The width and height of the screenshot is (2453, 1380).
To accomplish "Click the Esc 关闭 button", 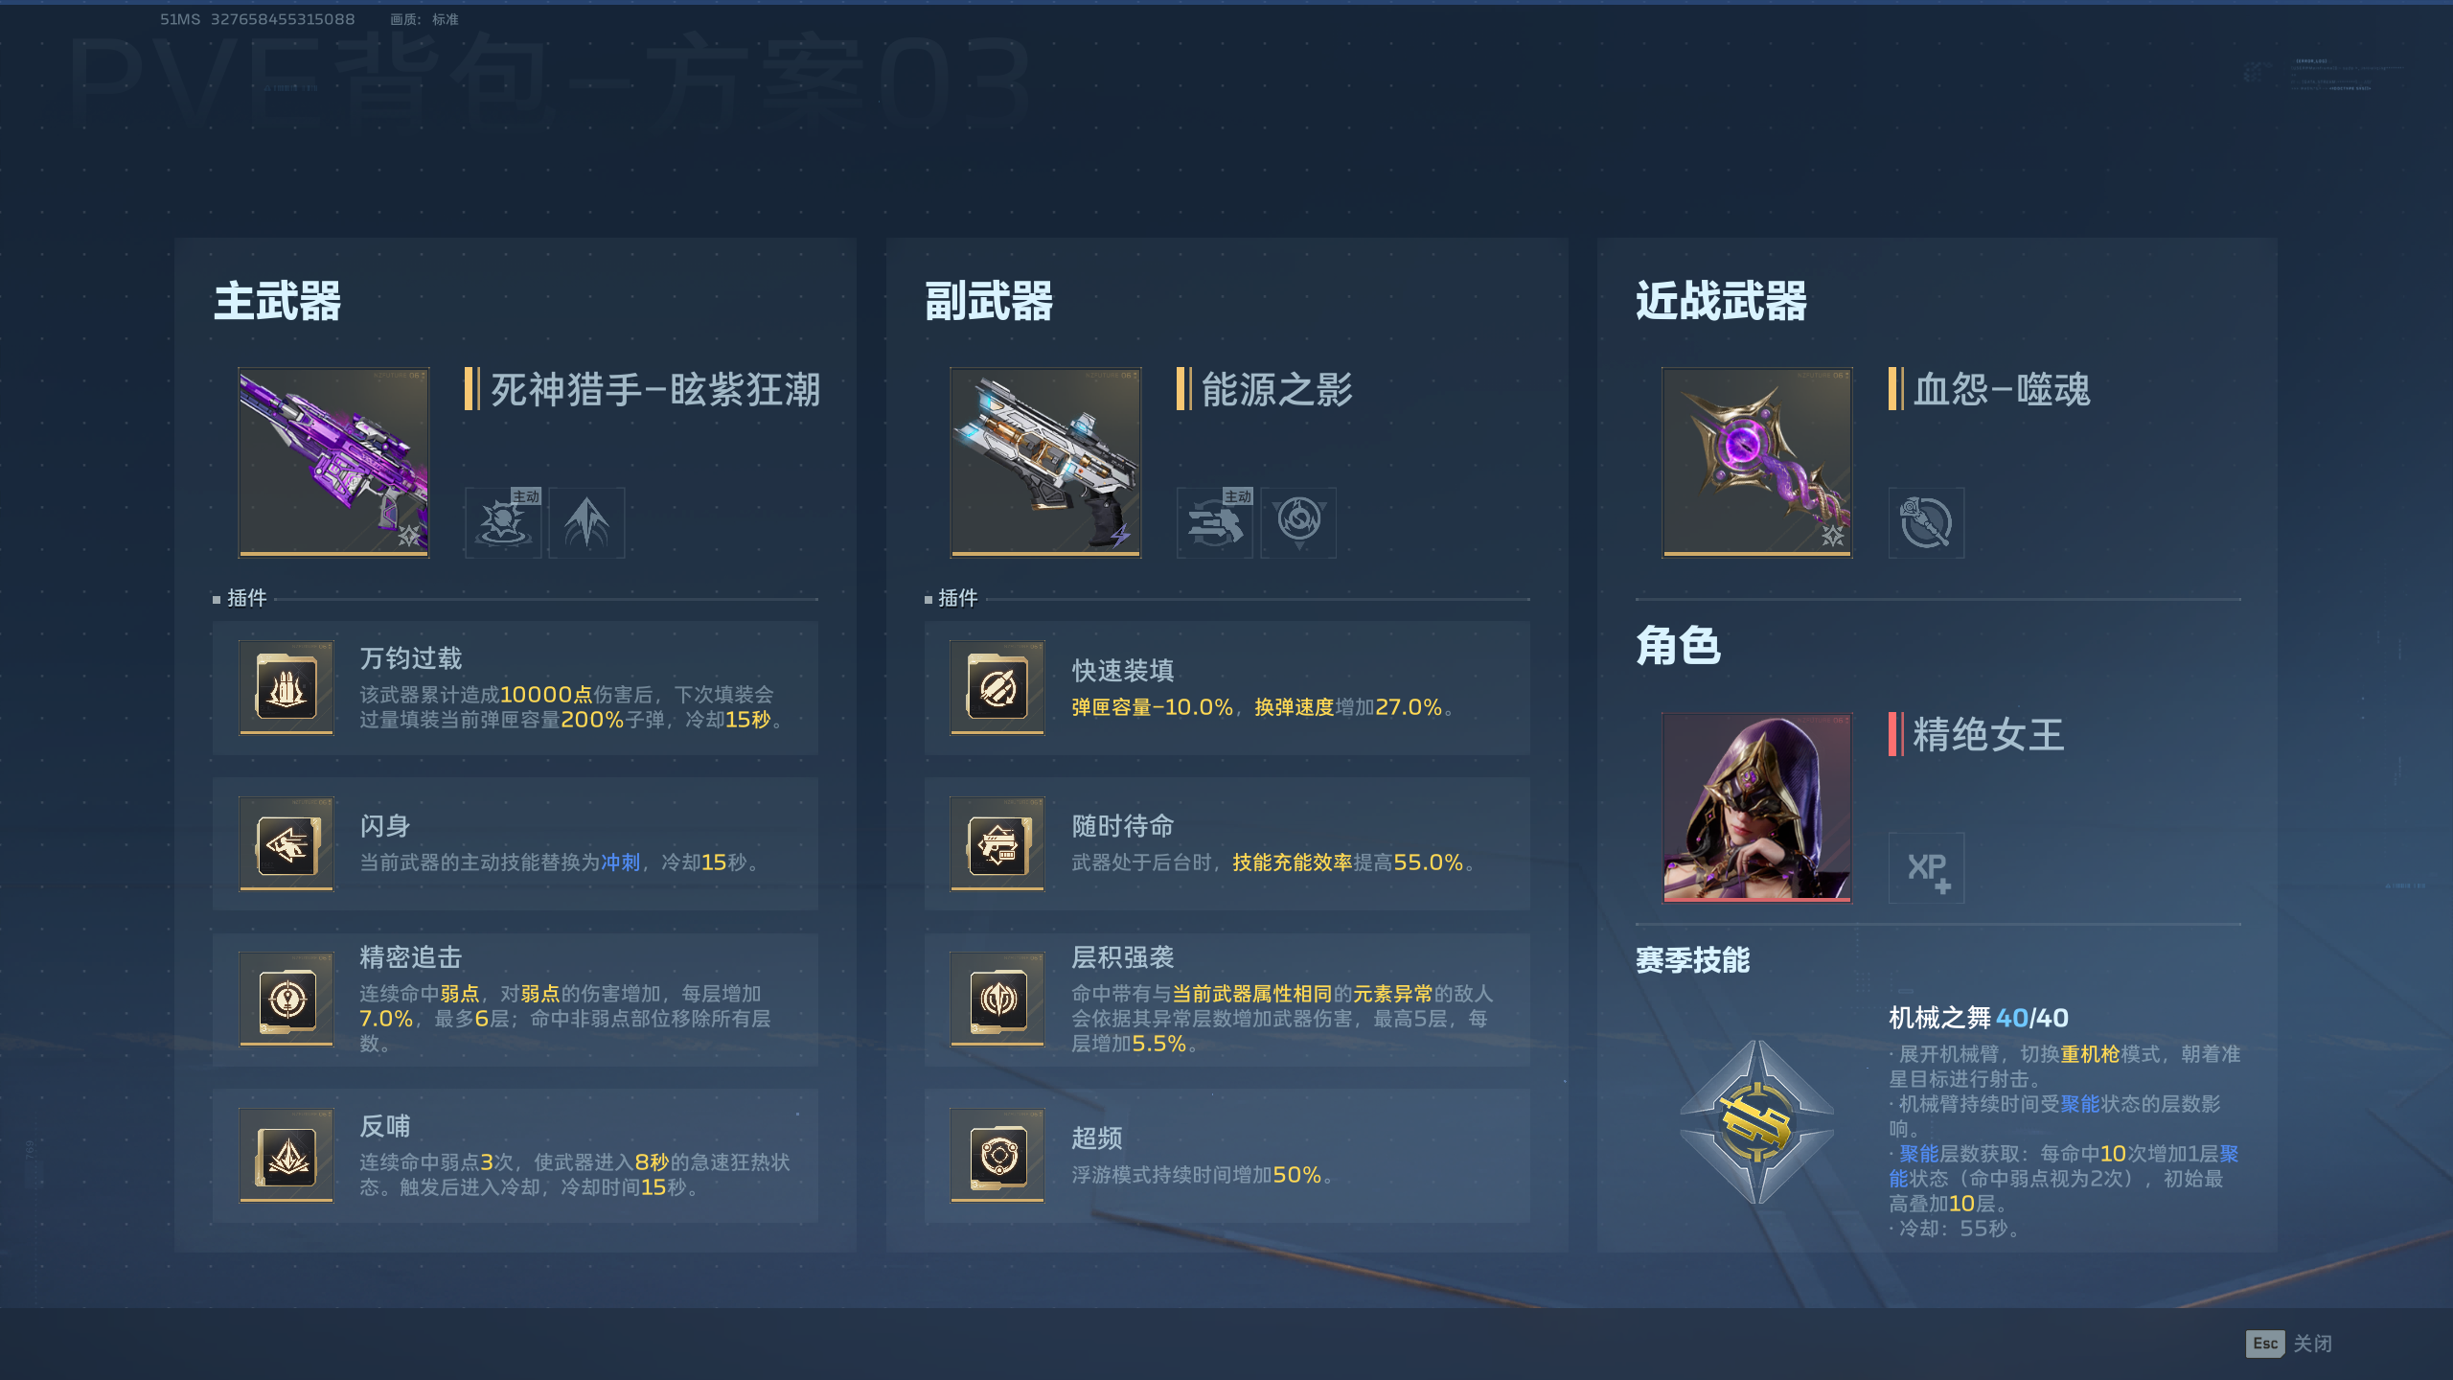I will coord(2289,1344).
